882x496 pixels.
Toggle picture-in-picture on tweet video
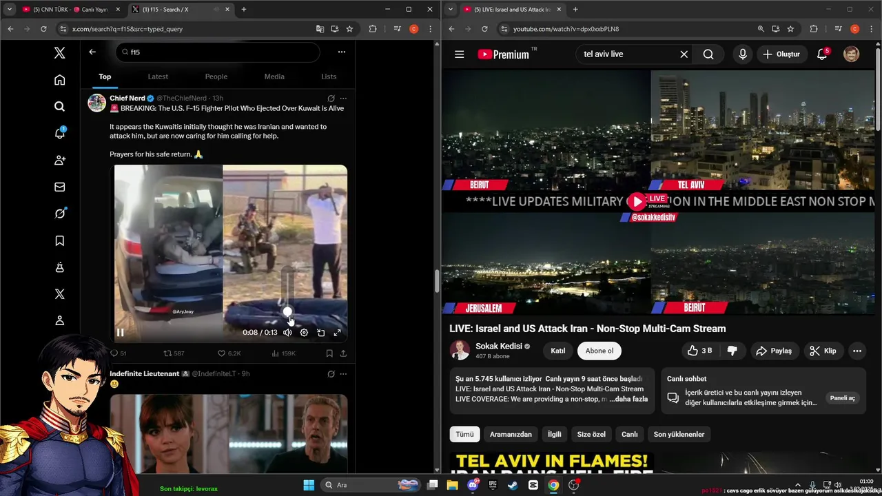(320, 333)
